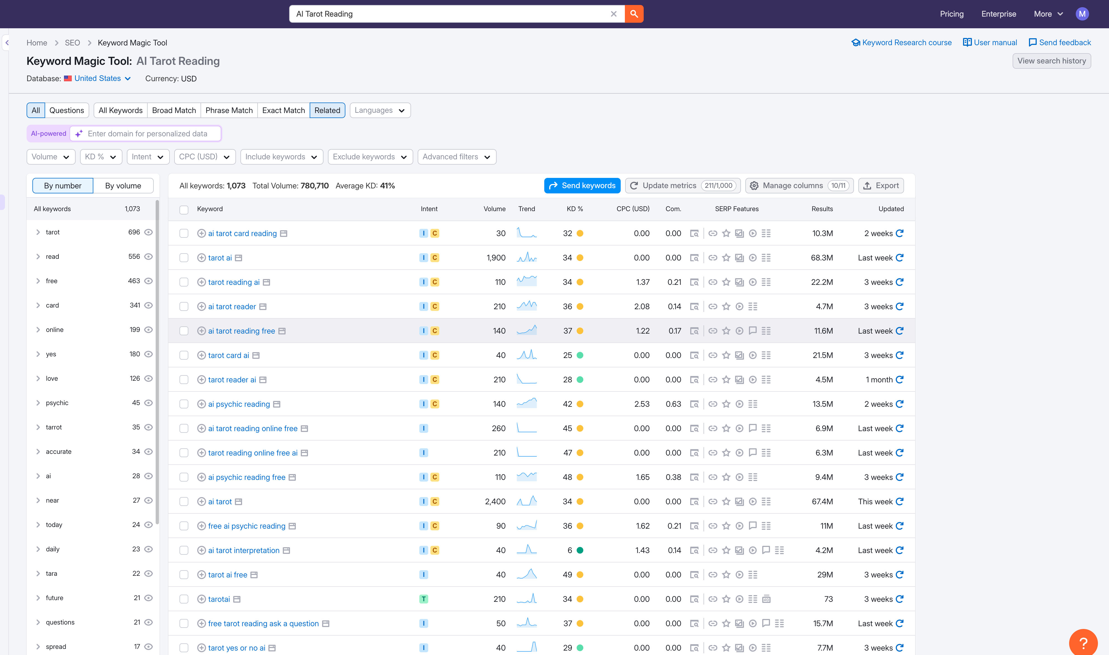
Task: Click the orange search magnifier button
Action: point(634,14)
